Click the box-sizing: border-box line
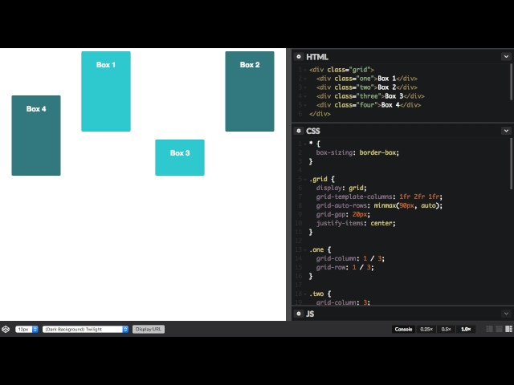 357,152
